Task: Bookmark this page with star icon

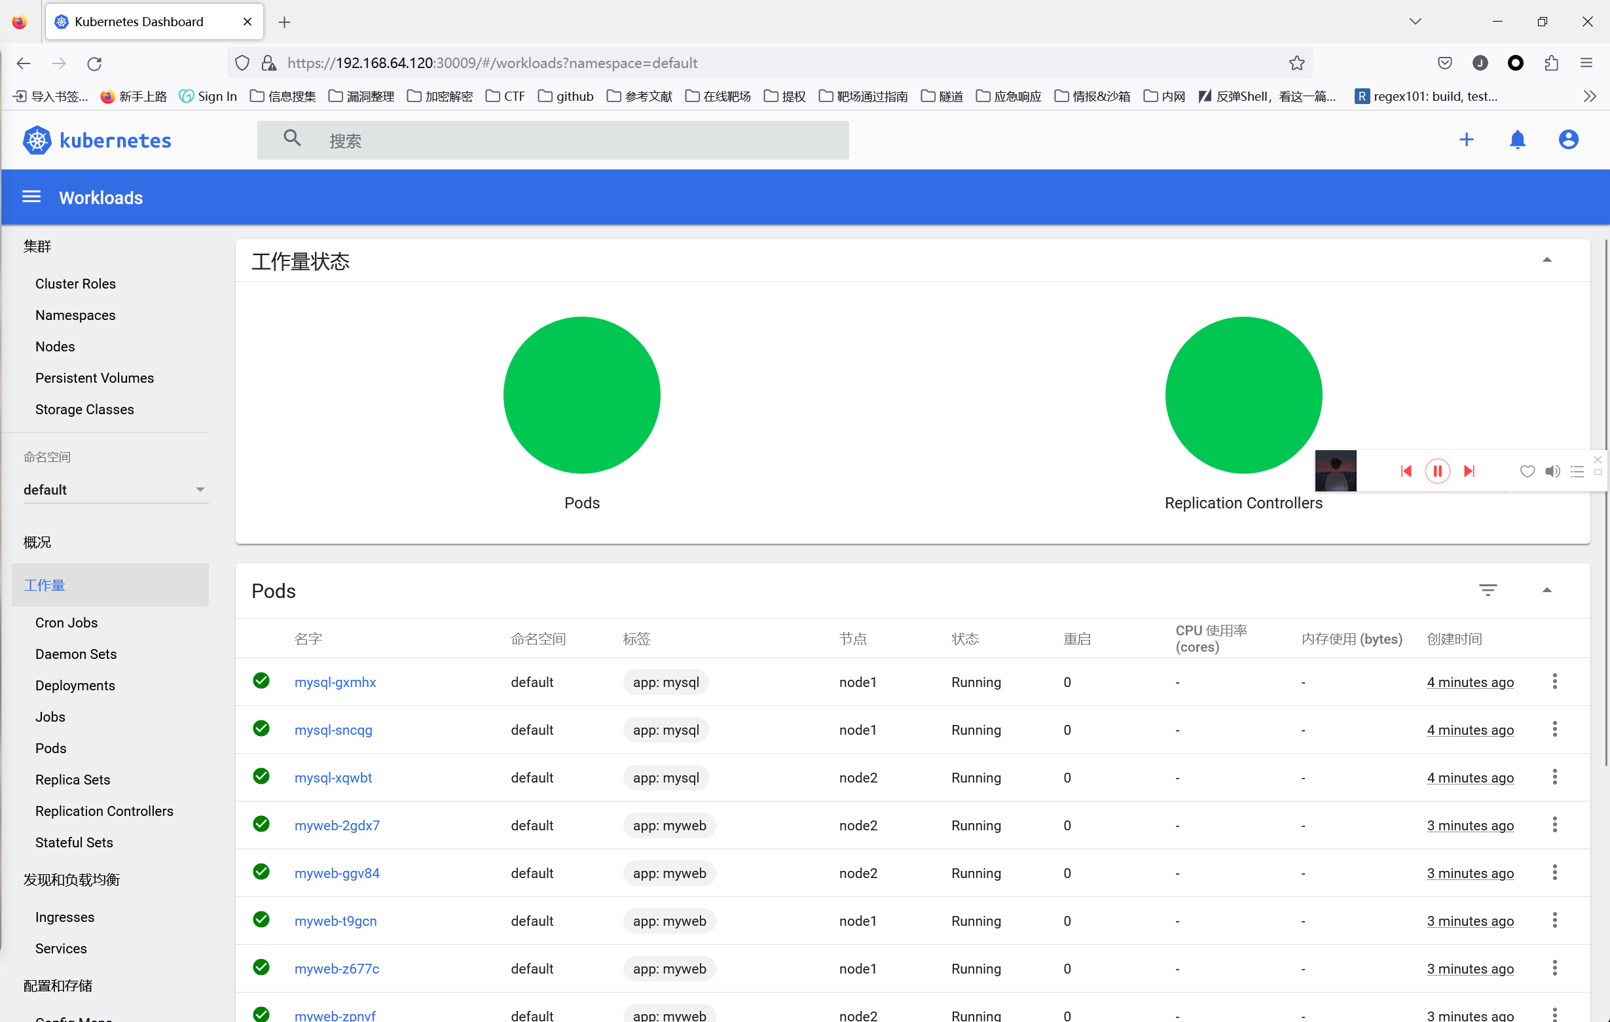Action: (x=1296, y=63)
